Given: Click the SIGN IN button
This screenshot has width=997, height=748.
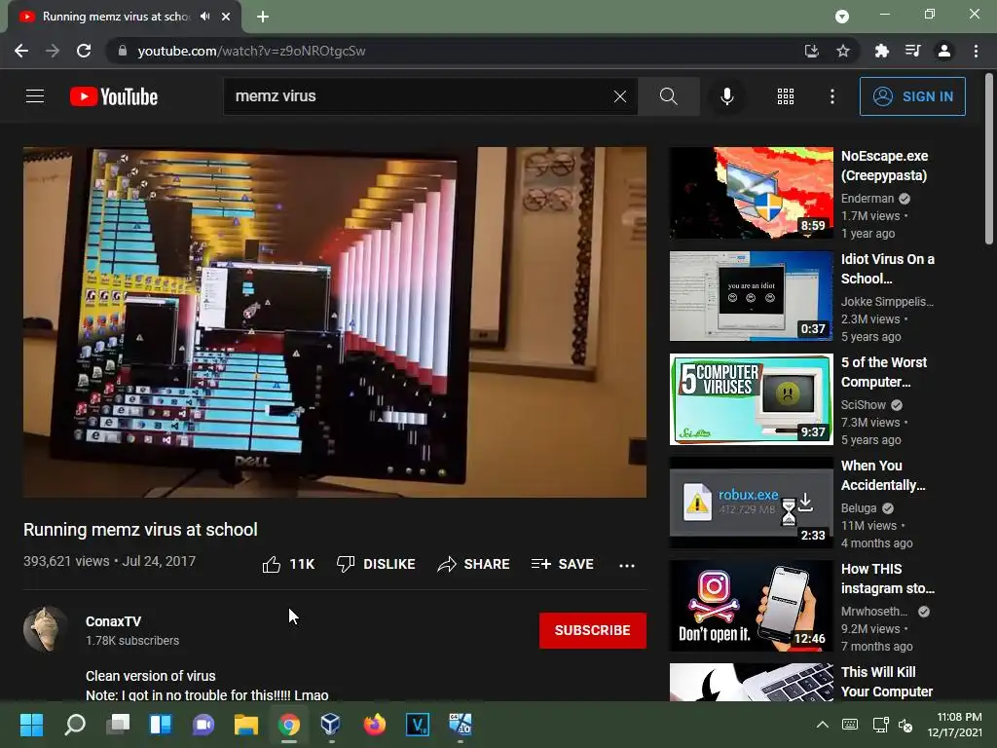Looking at the screenshot, I should point(912,96).
